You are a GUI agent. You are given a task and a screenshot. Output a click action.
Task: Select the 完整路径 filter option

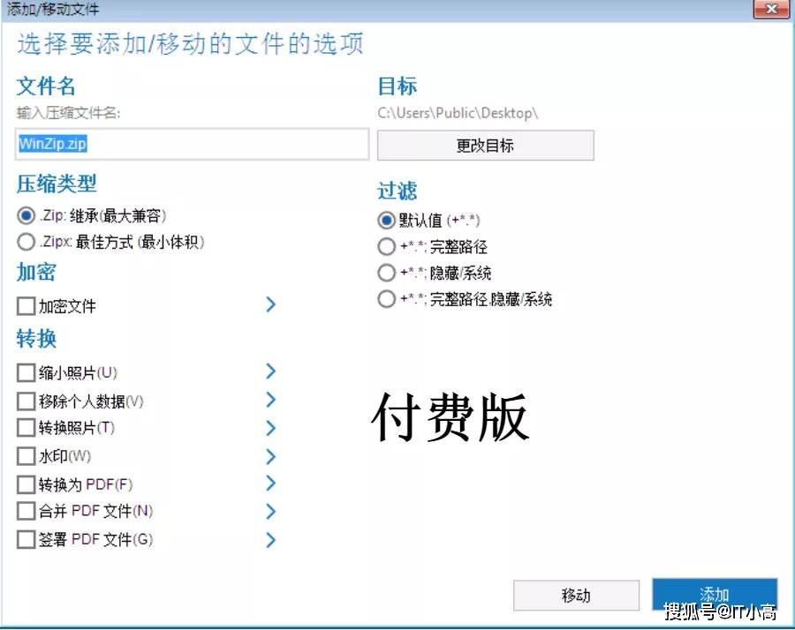386,246
